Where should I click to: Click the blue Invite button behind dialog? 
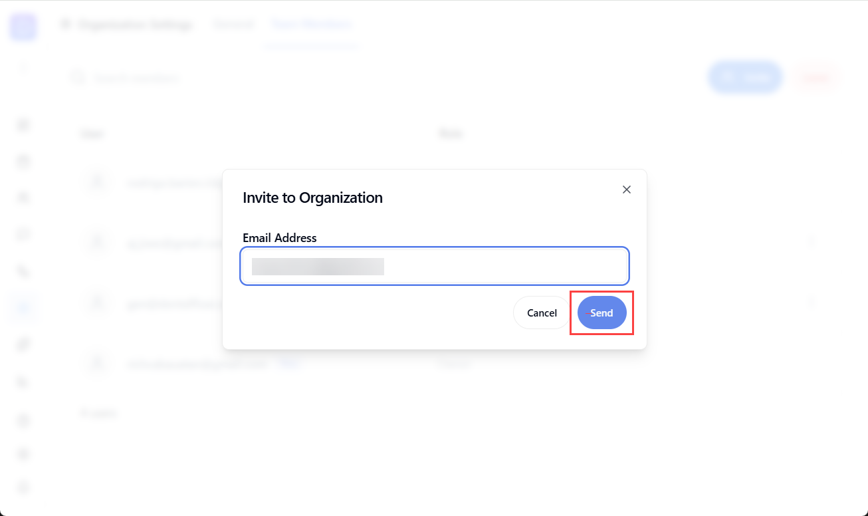(x=745, y=78)
